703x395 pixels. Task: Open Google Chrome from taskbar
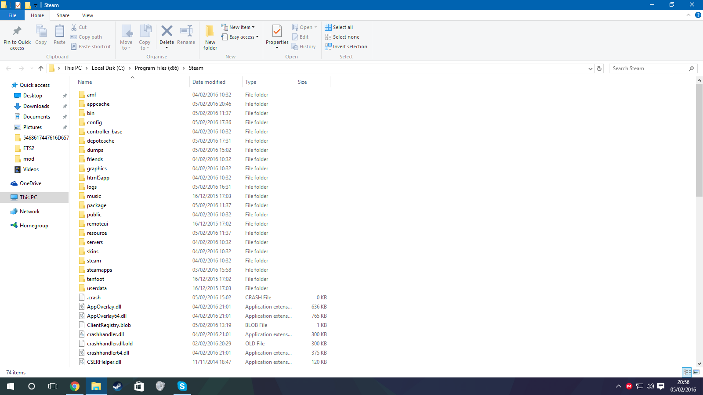tap(75, 386)
